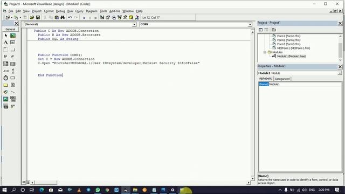The width and height of the screenshot is (345, 194).
Task: Open the Add Form dropdown arrow
Action: pyautogui.click(x=20, y=18)
